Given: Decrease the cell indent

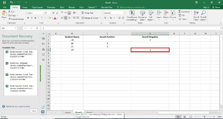Looking at the screenshot, I should coord(74,18).
